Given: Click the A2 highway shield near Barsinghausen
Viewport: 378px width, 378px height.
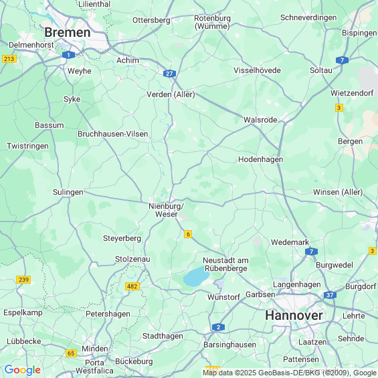Looking at the screenshot, I should [x=218, y=327].
